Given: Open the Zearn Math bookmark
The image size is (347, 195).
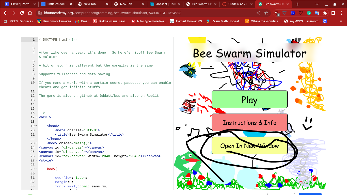Looking at the screenshot, I should click(224, 21).
